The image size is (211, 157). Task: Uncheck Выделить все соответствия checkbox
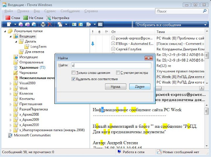point(74,79)
